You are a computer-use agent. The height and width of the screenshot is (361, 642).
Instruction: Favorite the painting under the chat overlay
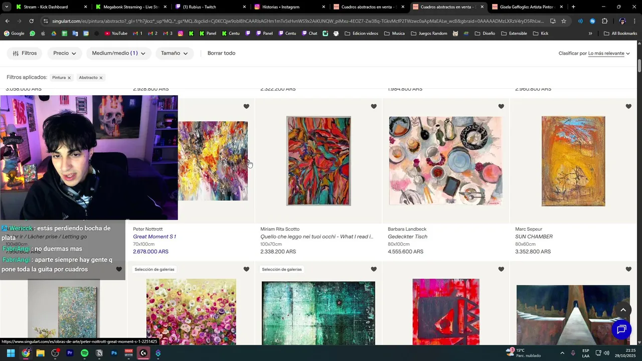[x=119, y=269]
